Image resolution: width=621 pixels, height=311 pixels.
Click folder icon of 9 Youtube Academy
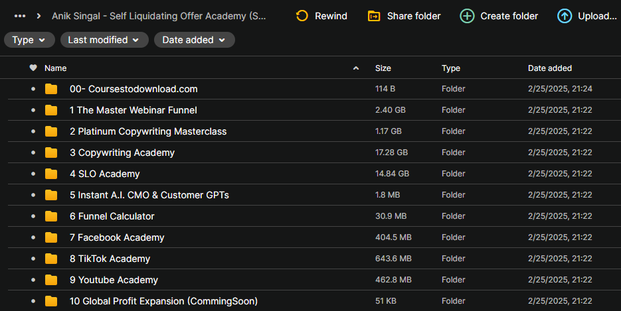pos(51,280)
